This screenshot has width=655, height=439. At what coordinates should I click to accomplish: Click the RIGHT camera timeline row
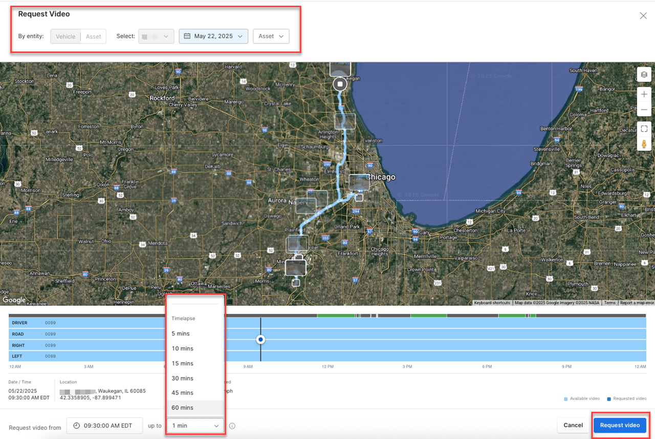pos(327,345)
